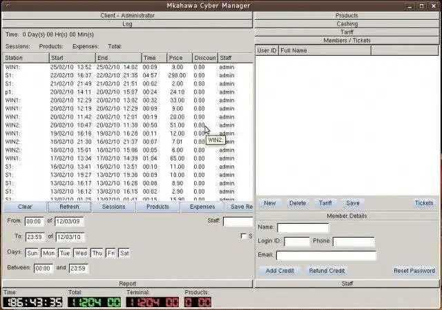
Task: Toggle the Sun day filter
Action: click(32, 254)
